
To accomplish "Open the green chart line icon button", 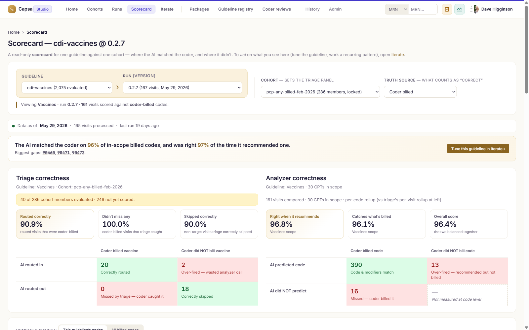I will pyautogui.click(x=460, y=9).
